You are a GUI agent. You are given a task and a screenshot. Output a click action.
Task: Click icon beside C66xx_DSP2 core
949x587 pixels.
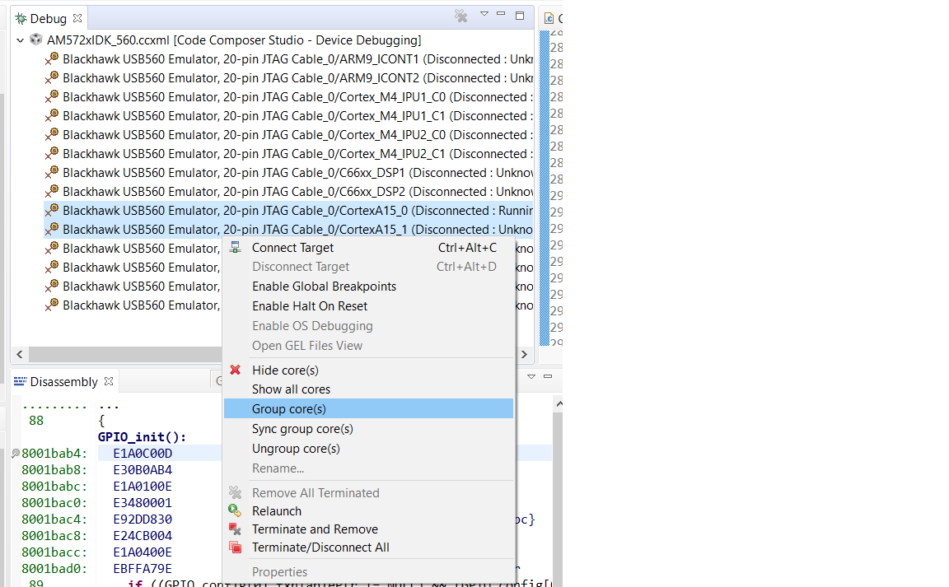52,191
